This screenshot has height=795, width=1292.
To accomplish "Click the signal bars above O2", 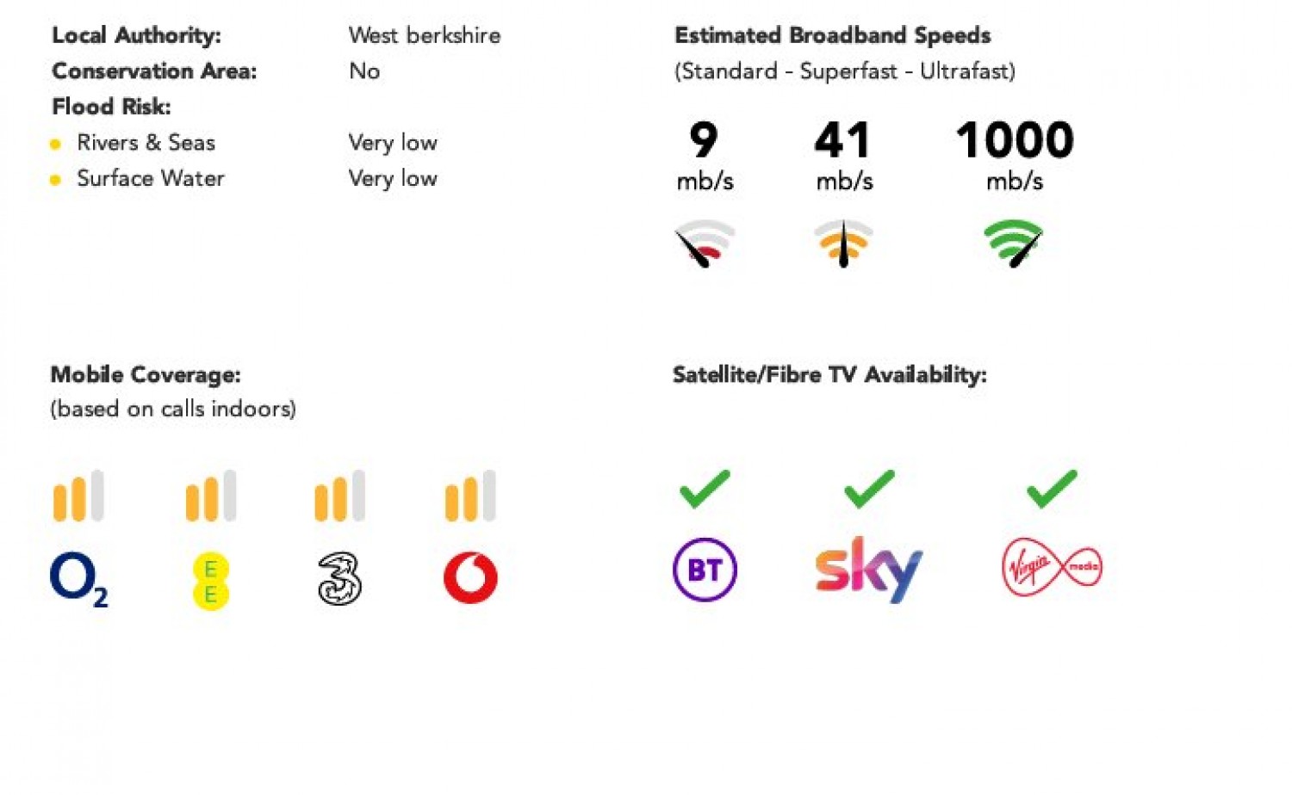I will click(x=78, y=496).
